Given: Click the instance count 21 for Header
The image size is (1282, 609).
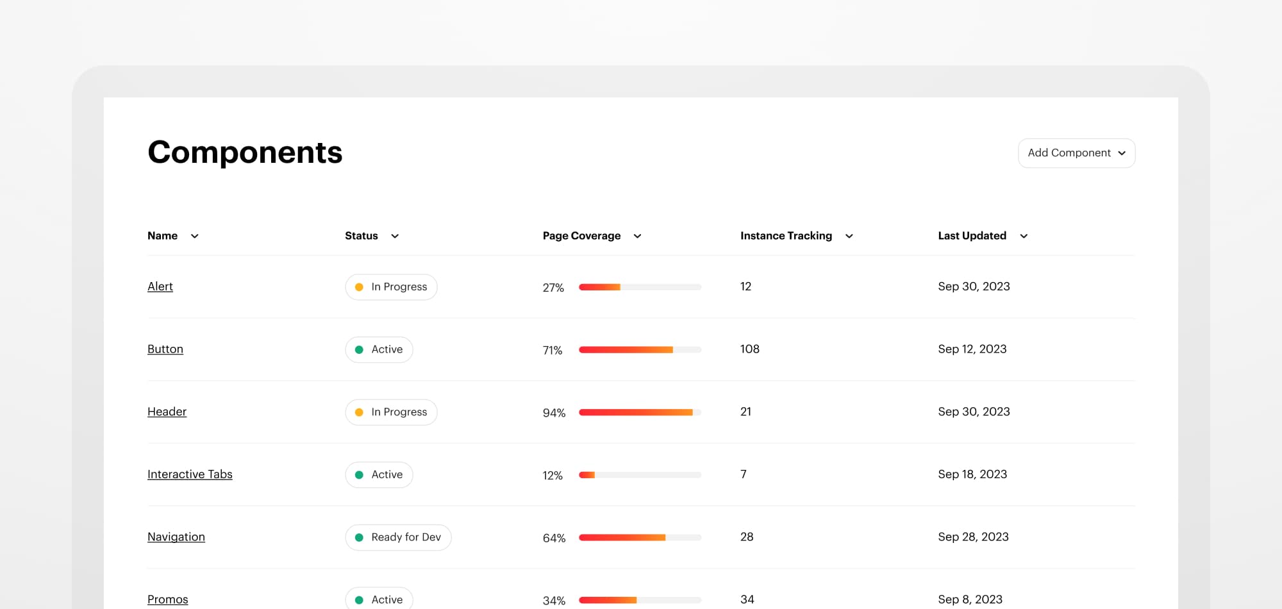Looking at the screenshot, I should 745,412.
